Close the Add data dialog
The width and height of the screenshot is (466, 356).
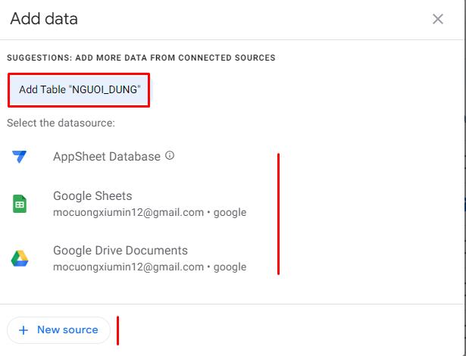[x=438, y=20]
